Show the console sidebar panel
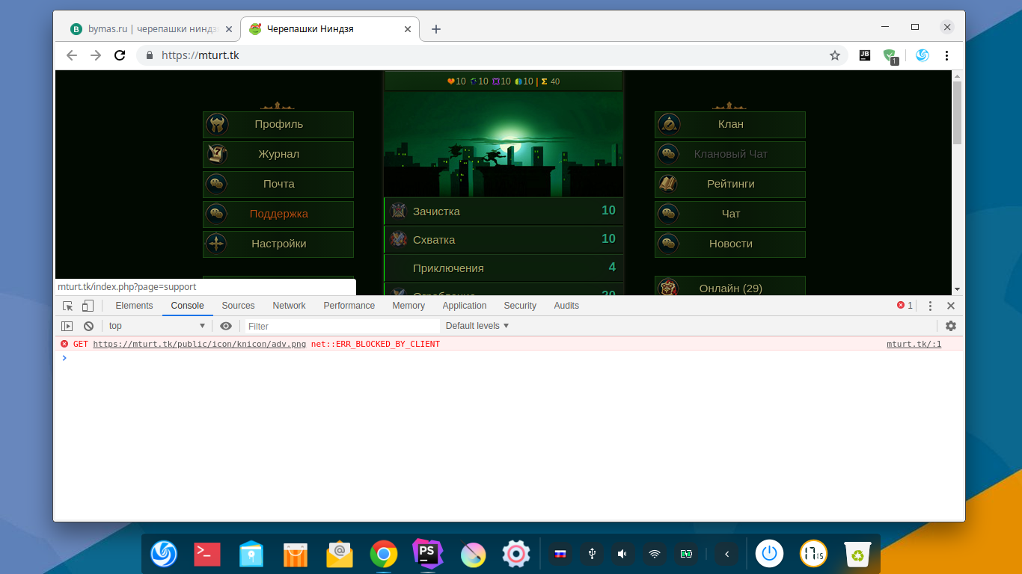The width and height of the screenshot is (1022, 574). pyautogui.click(x=67, y=326)
